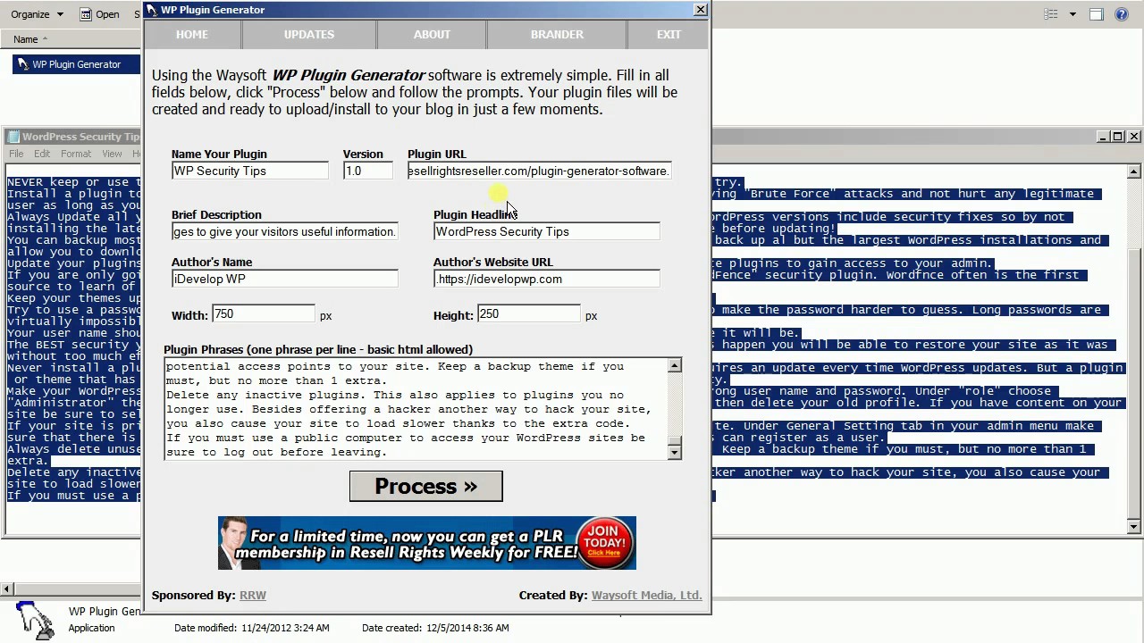This screenshot has height=643, width=1144.
Task: Click the Process button
Action: (426, 487)
